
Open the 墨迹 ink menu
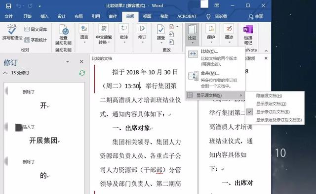229,34
